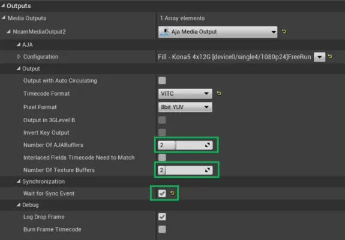
Task: Click the Invert Key Output label
Action: [x=46, y=133]
